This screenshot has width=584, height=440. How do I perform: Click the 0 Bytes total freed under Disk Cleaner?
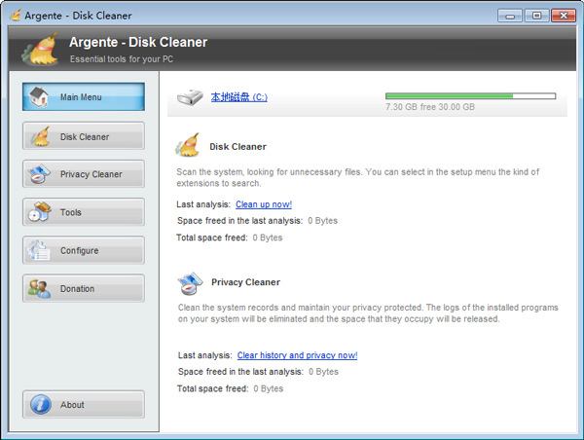click(x=268, y=238)
